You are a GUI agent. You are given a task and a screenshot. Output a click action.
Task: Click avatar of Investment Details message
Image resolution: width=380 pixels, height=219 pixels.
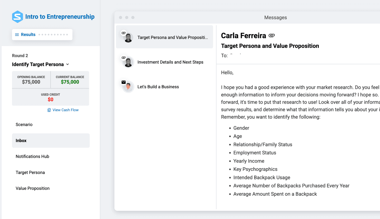point(128,62)
